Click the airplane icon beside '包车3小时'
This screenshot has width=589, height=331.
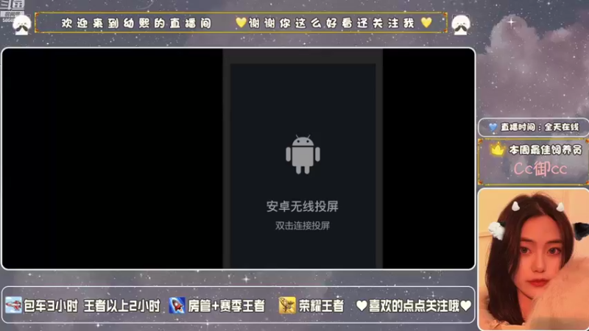point(13,305)
